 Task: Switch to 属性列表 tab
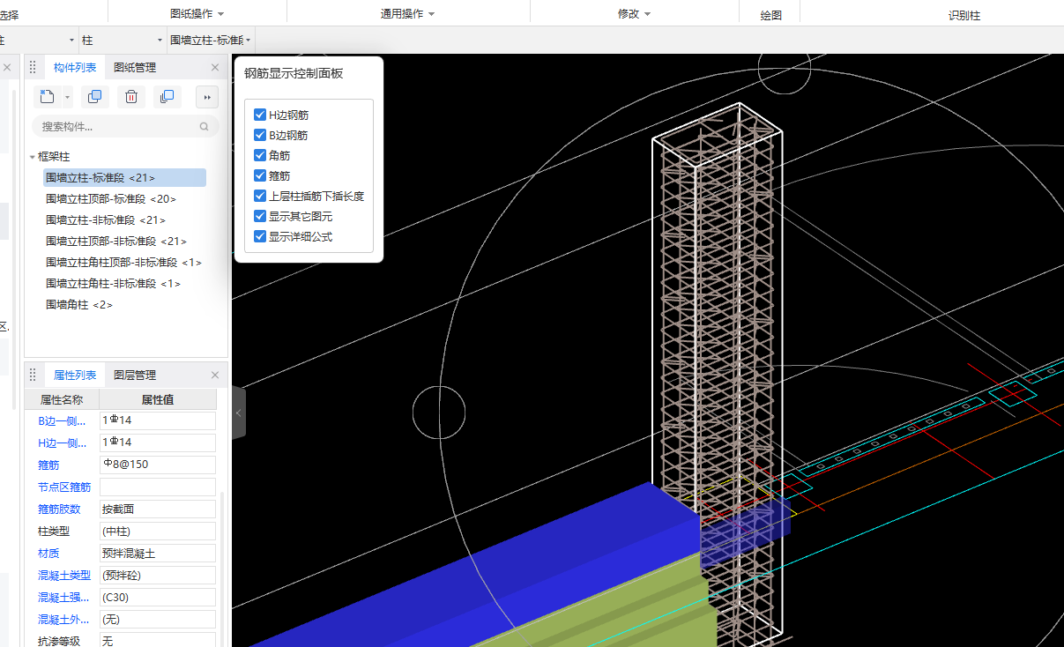75,375
